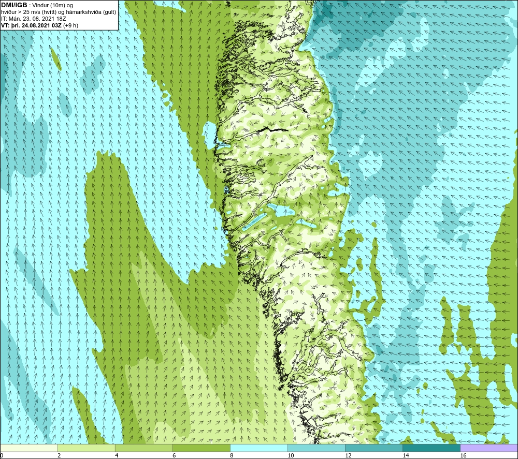Click the legend label '4'
The image size is (518, 459).
click(x=117, y=456)
